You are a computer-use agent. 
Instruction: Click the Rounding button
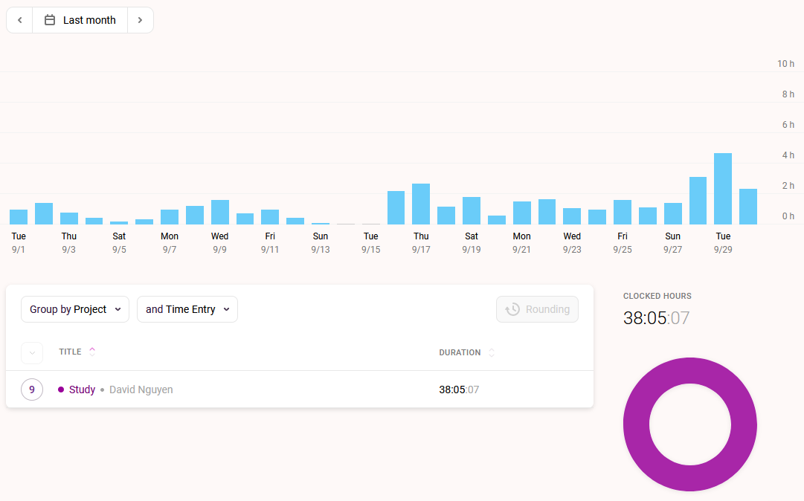(538, 309)
